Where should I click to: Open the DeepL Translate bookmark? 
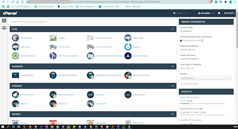tap(66, 7)
